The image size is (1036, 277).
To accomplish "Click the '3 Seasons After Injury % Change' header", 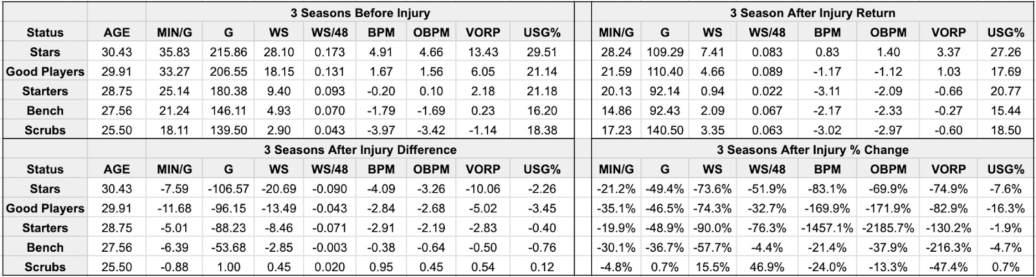I will [x=813, y=150].
